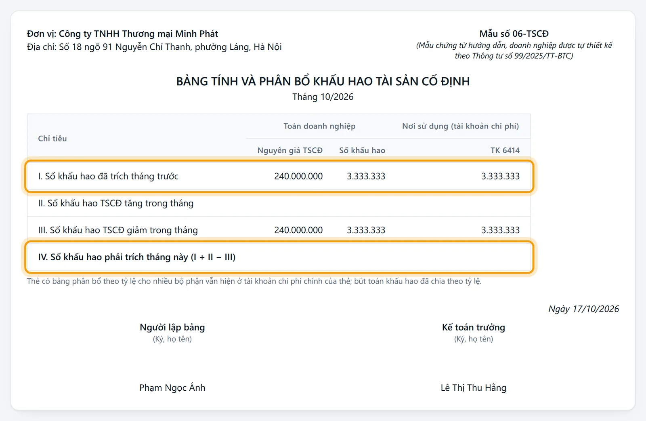Click the 'Số khấu hao' column header
This screenshot has width=646, height=421.
[x=362, y=150]
